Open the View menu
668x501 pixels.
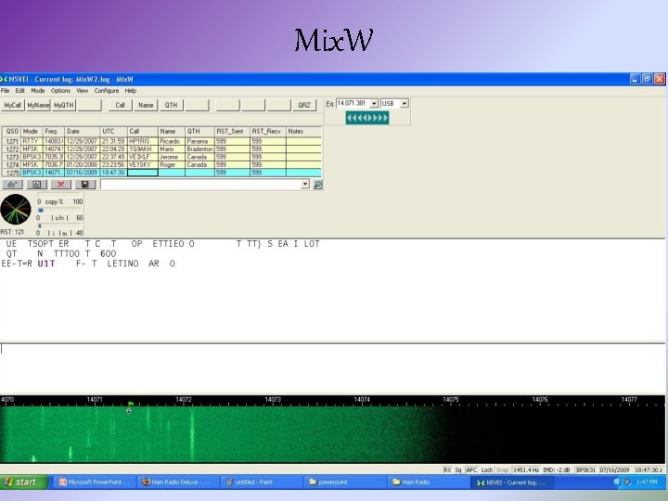click(83, 91)
